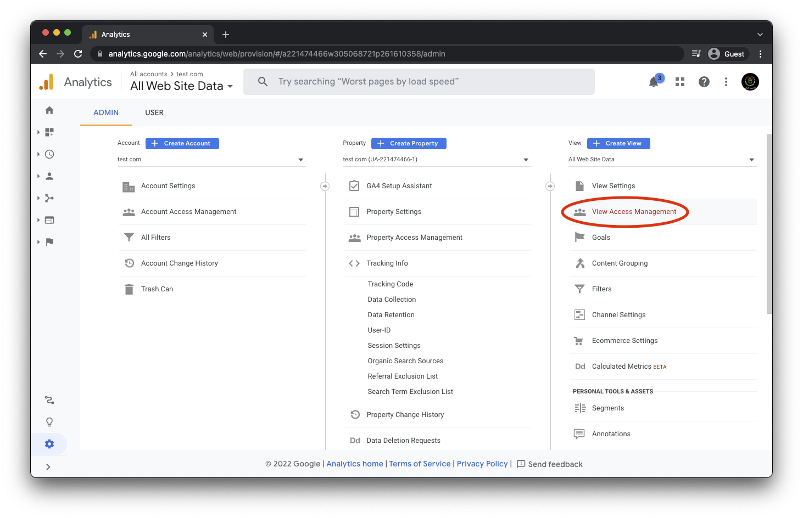
Task: Open the Behavior icon in sidebar
Action: (49, 220)
